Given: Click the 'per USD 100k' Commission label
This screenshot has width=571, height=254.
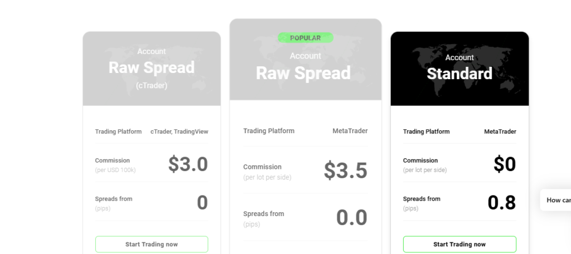Looking at the screenshot, I should point(115,170).
